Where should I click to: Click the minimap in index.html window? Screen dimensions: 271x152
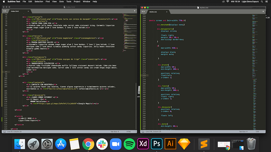[x=129, y=33]
